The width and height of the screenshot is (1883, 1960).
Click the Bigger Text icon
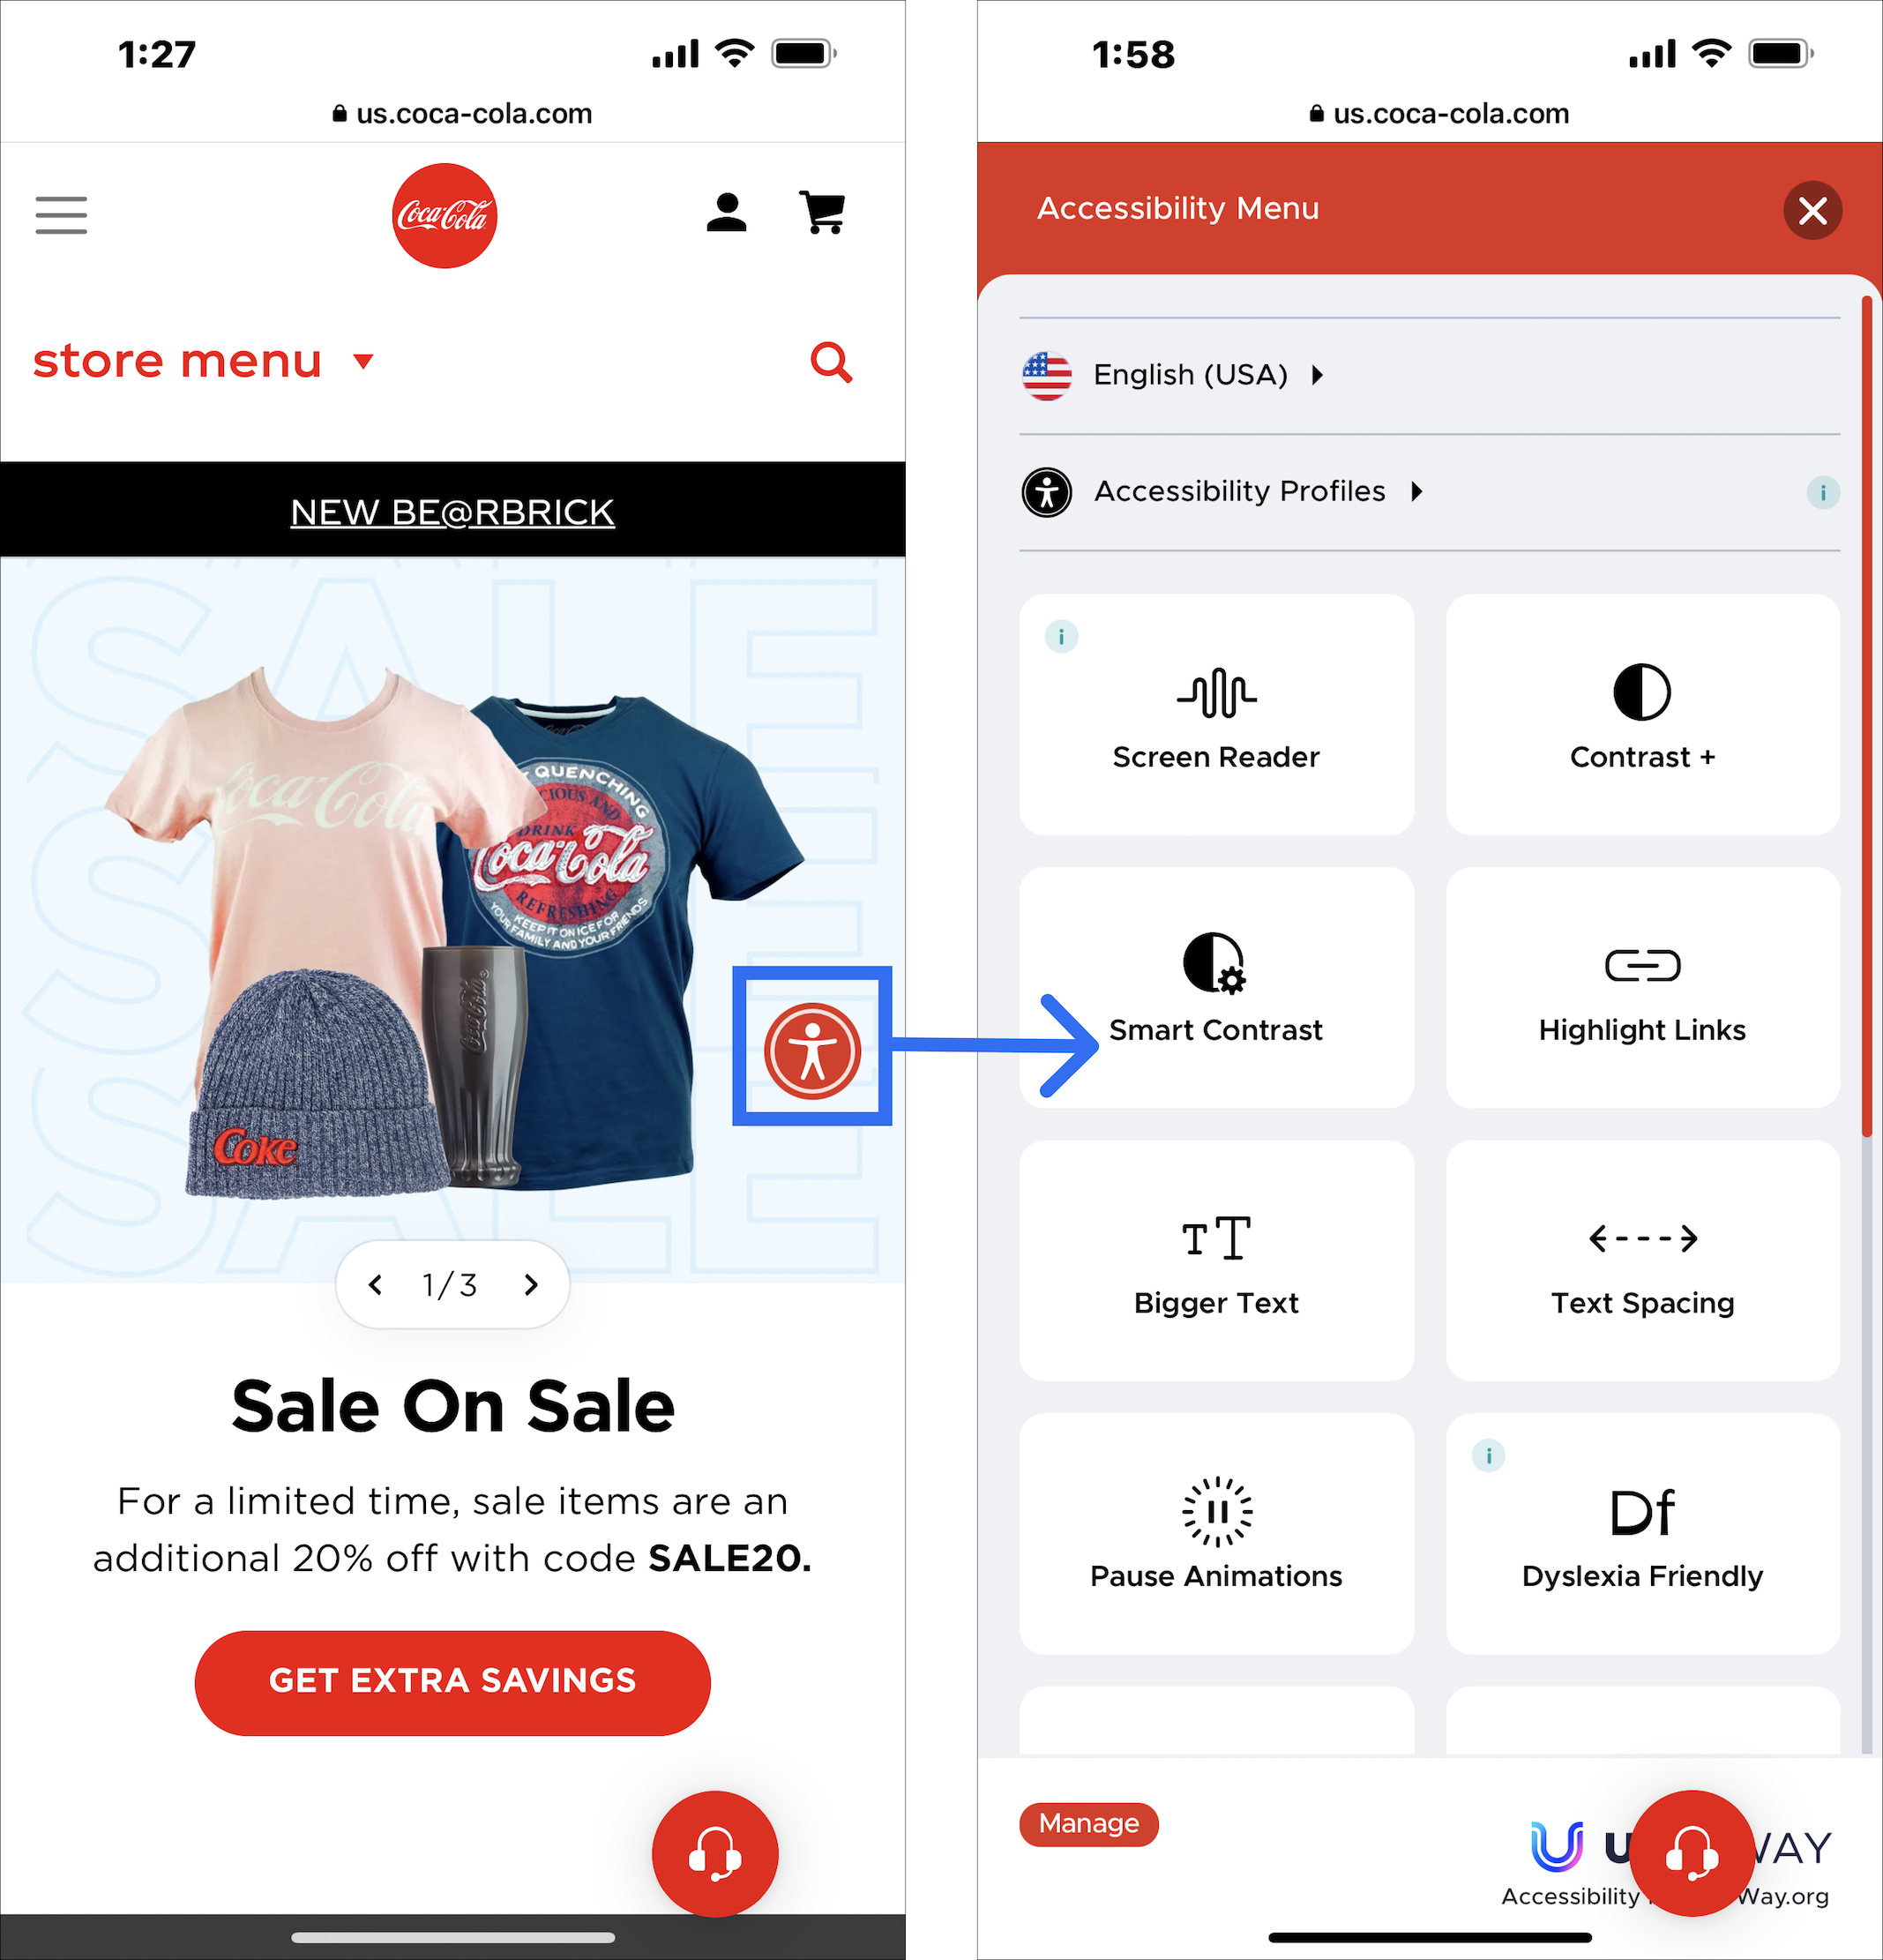[1214, 1241]
